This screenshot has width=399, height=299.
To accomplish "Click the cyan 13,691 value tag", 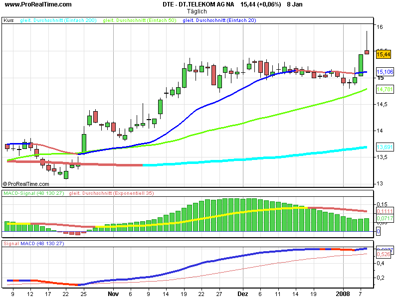I will click(x=383, y=148).
